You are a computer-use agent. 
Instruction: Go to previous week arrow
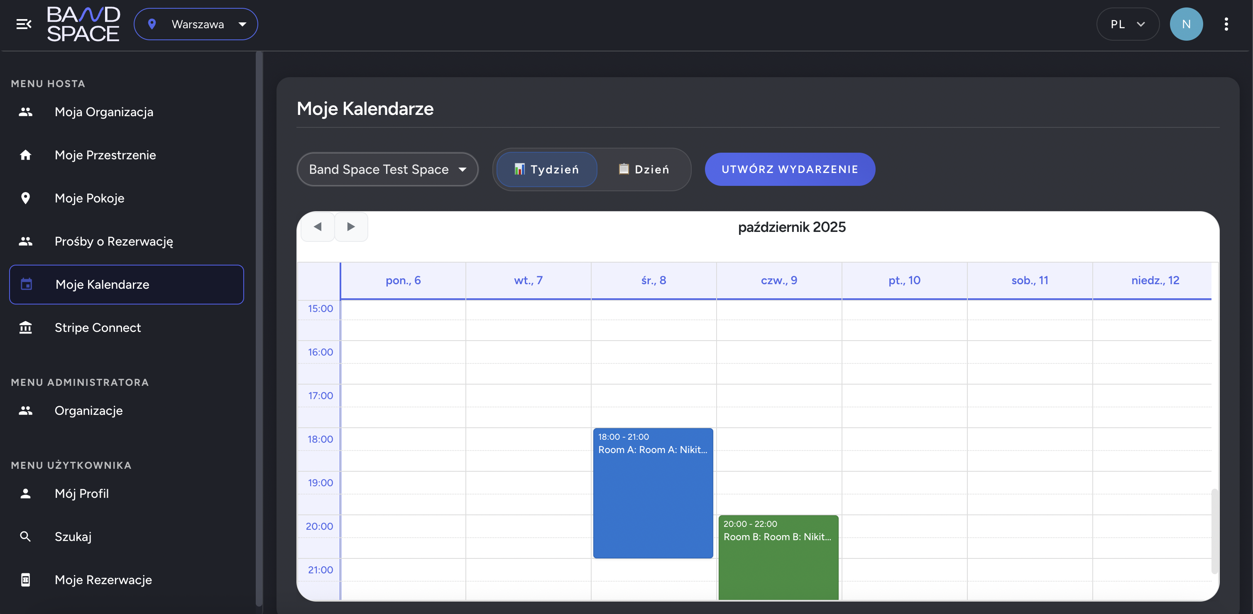(x=318, y=227)
